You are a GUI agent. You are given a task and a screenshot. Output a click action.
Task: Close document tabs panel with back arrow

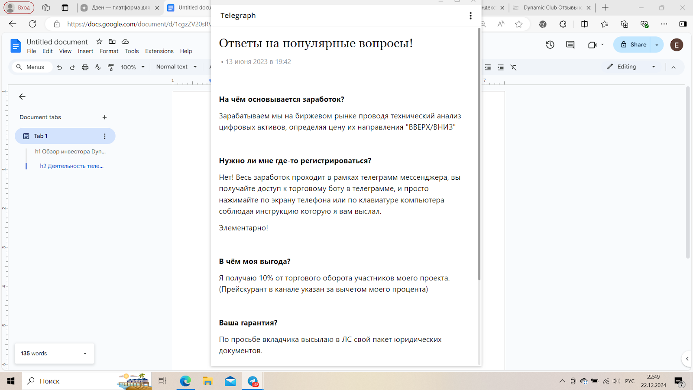pos(22,97)
